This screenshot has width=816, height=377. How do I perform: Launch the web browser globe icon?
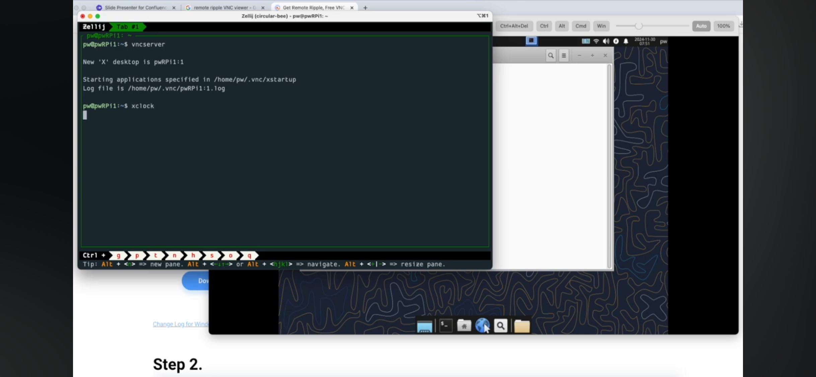482,325
